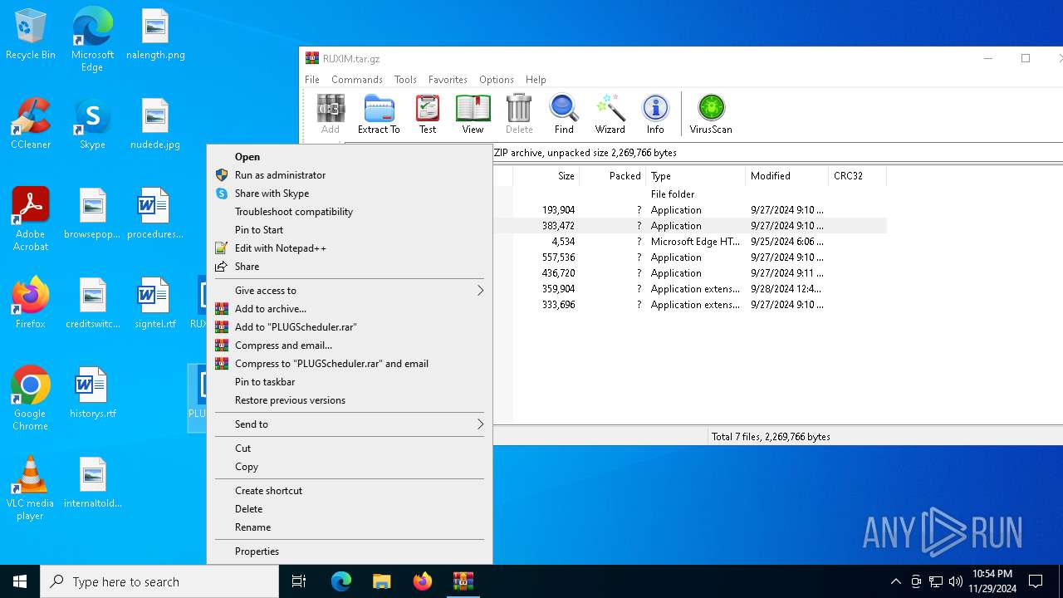
Task: Click the View toolbar icon
Action: pos(473,115)
